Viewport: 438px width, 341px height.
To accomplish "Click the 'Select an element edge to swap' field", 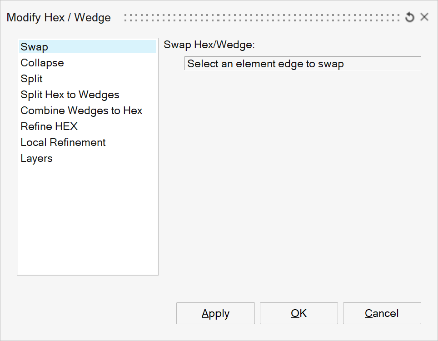I will (x=303, y=64).
